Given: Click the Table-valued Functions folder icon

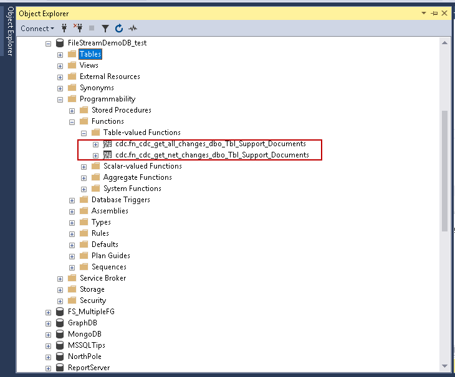Looking at the screenshot, I should tap(96, 133).
